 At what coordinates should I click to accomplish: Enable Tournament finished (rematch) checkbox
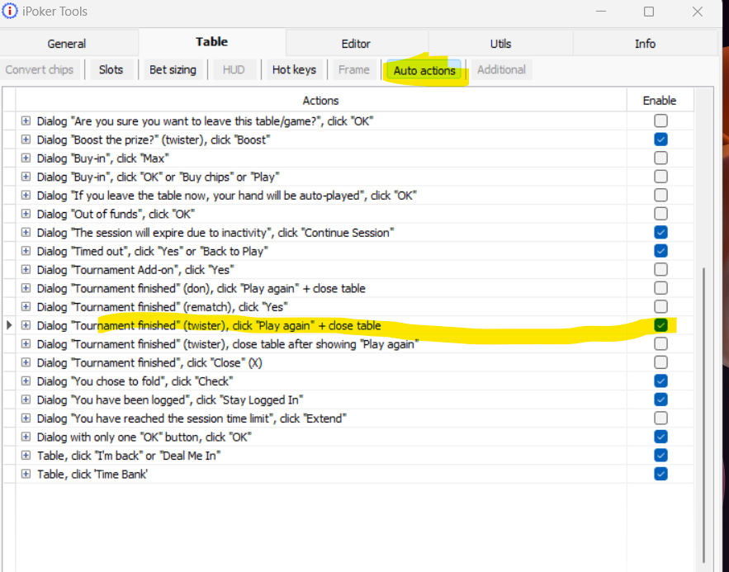tap(660, 307)
